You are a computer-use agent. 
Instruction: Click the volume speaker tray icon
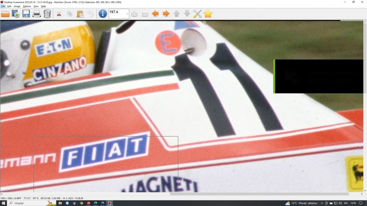(340, 203)
